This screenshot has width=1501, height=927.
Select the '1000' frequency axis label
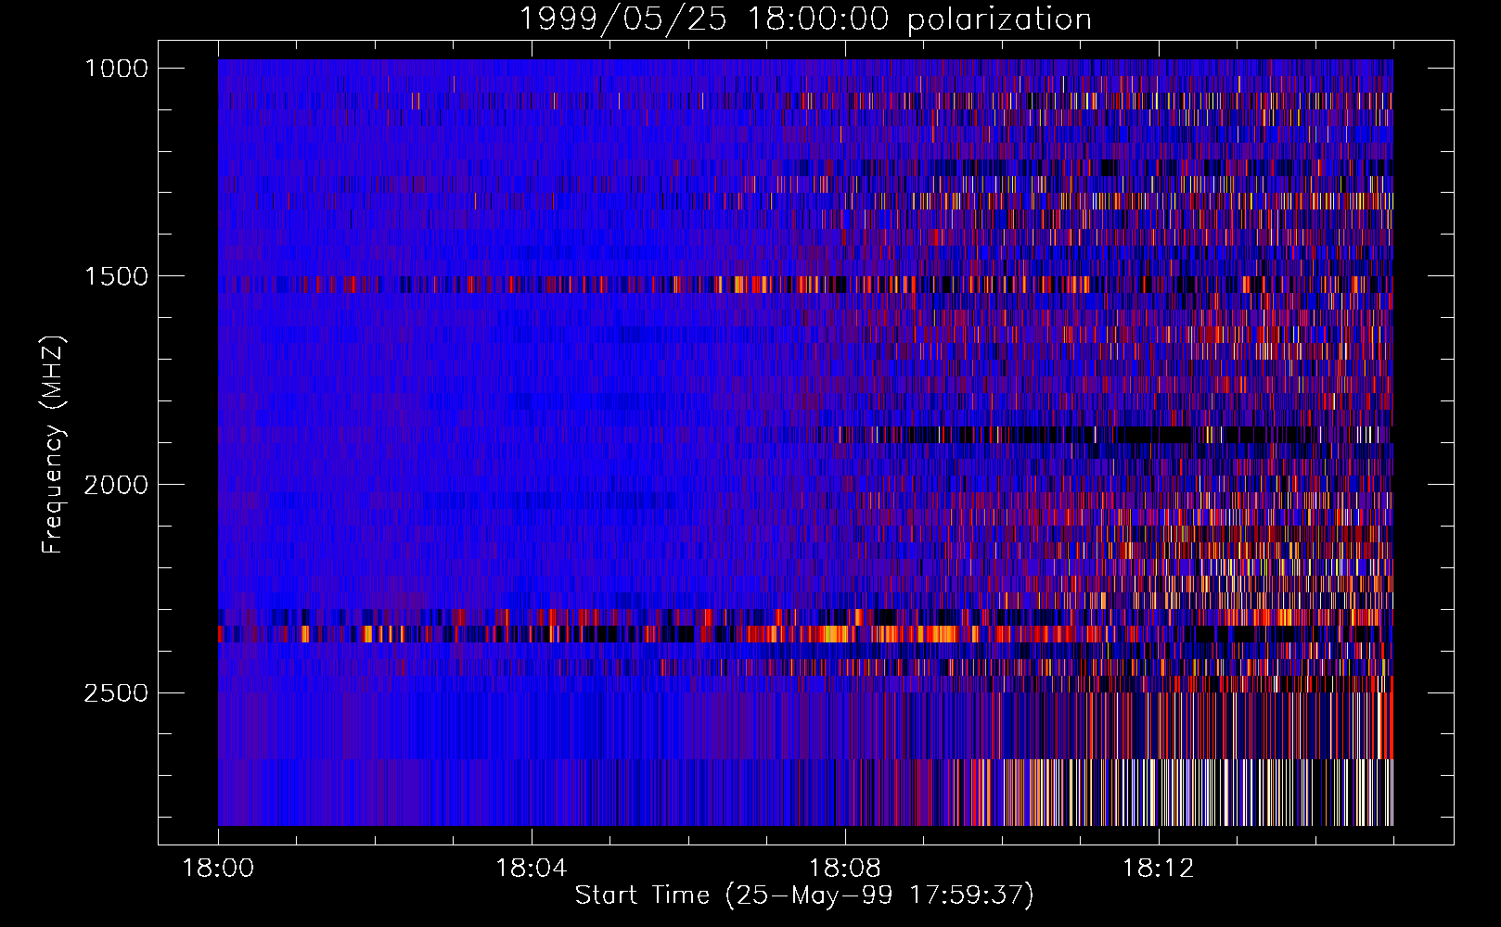[x=116, y=69]
